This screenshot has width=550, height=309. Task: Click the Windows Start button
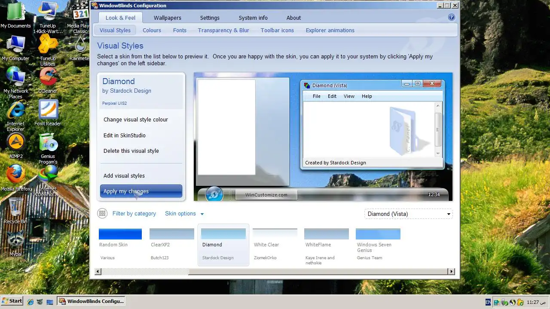click(x=12, y=301)
